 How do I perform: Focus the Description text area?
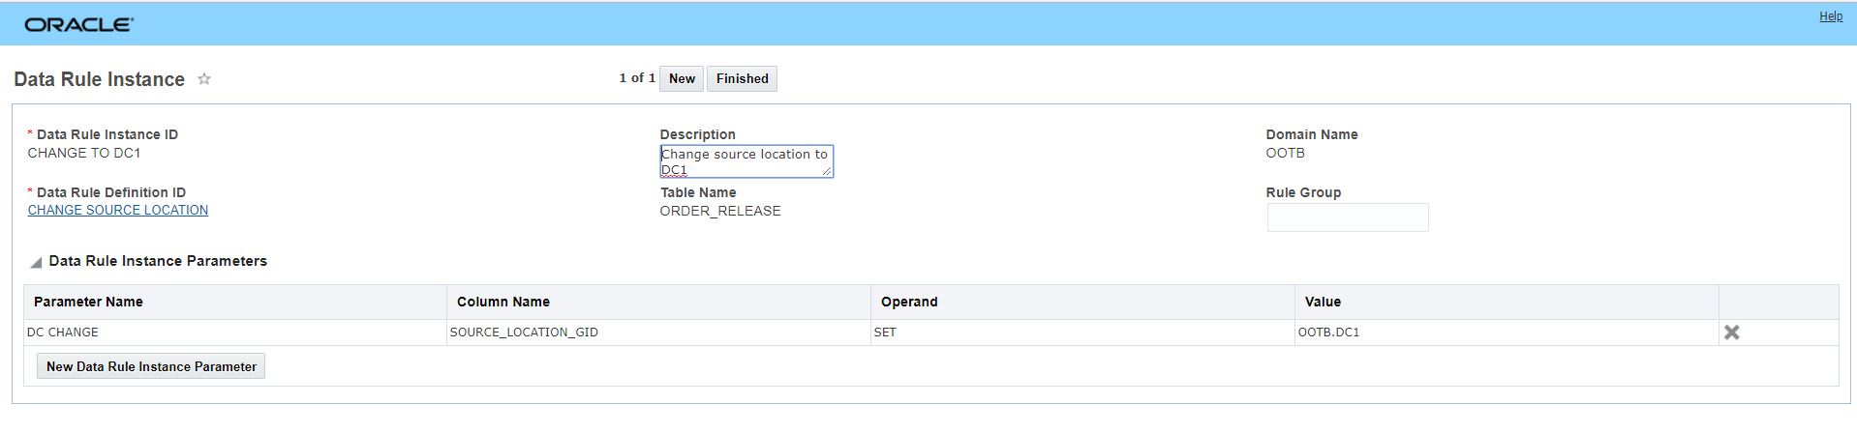click(744, 161)
